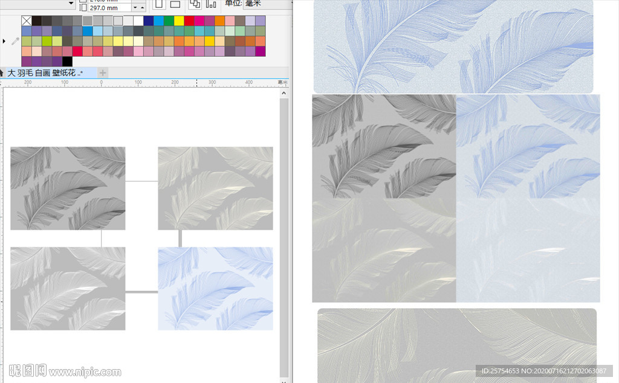This screenshot has height=383, width=619.
Task: Choose the no-color swatch
Action: (27, 21)
